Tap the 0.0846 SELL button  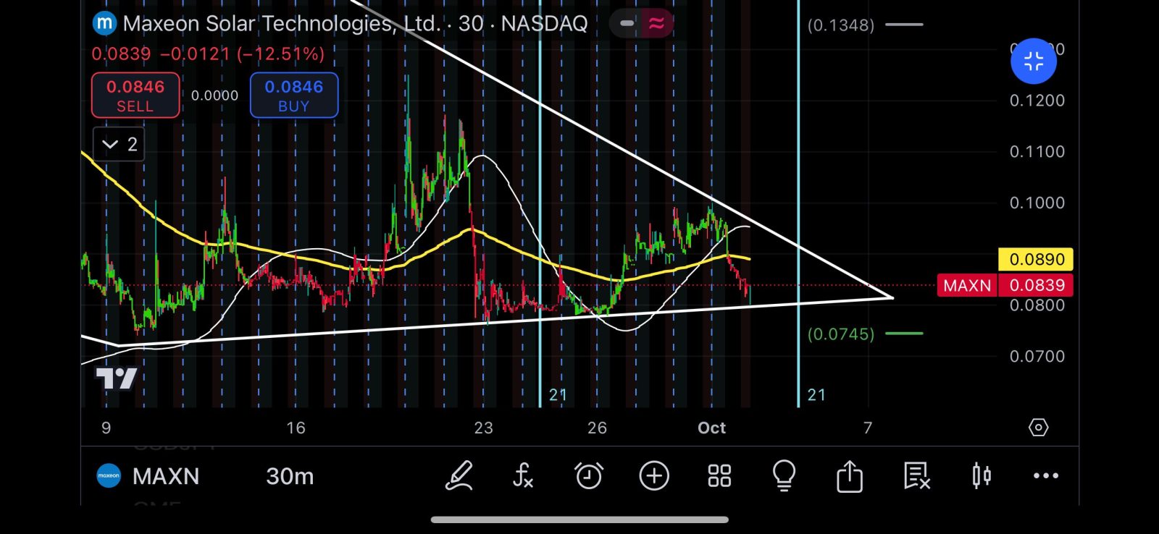click(135, 95)
